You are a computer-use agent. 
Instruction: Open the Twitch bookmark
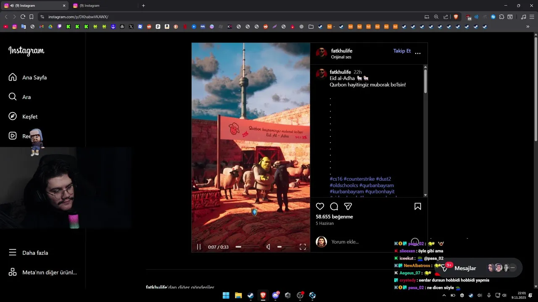click(x=59, y=26)
